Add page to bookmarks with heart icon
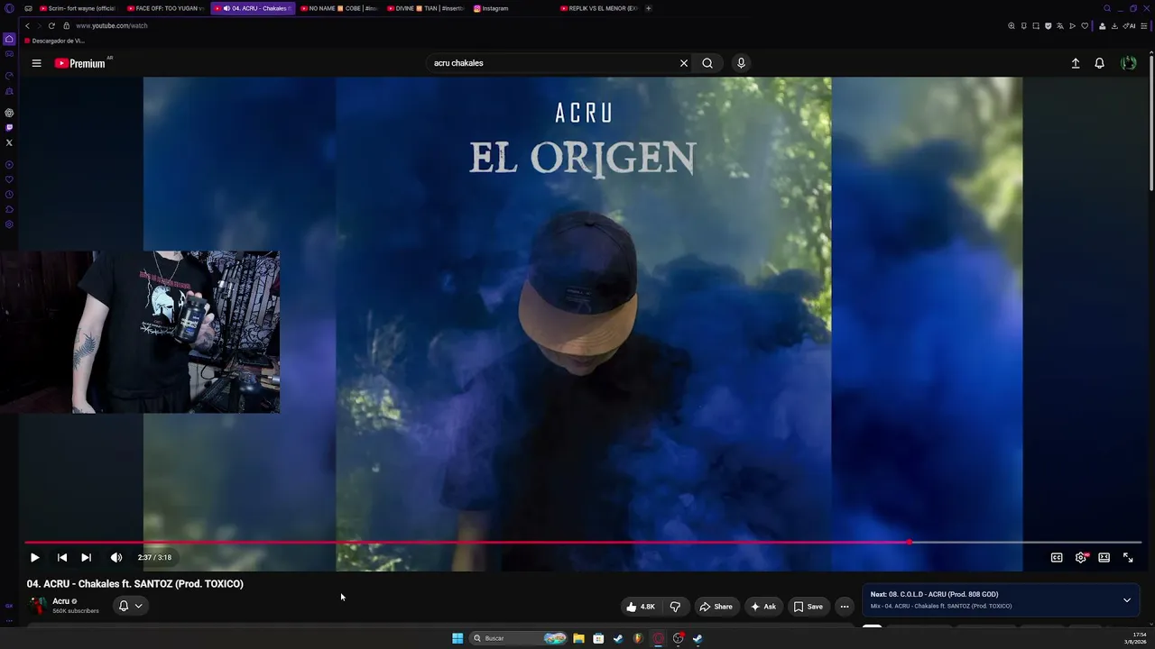 pyautogui.click(x=1085, y=26)
